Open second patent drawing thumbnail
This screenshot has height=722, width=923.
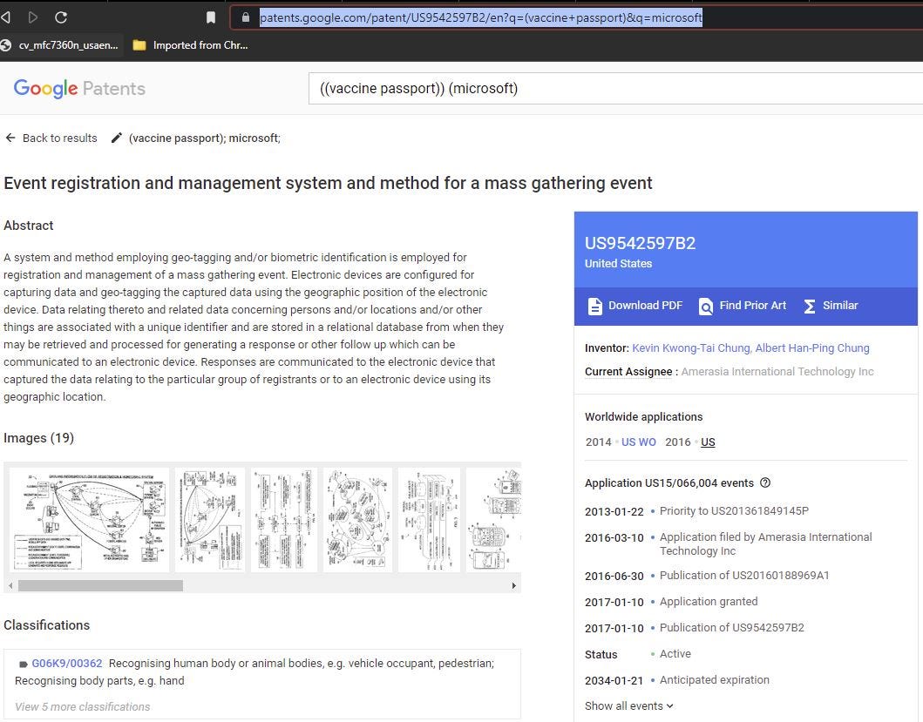point(209,520)
